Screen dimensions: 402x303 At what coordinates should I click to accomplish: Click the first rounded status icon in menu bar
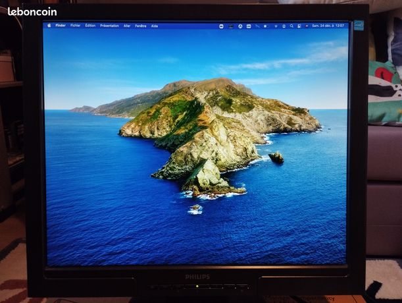(221, 26)
